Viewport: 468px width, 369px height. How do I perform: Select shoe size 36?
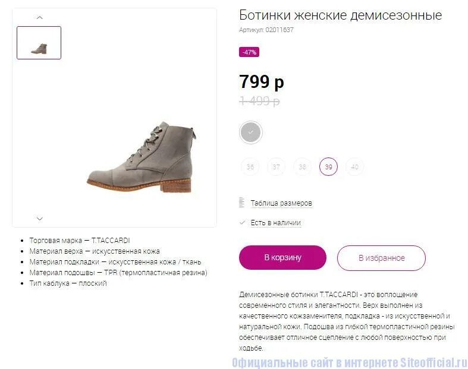pyautogui.click(x=250, y=167)
